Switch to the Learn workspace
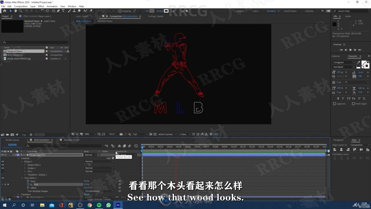The width and height of the screenshot is (371, 209). coord(255,11)
